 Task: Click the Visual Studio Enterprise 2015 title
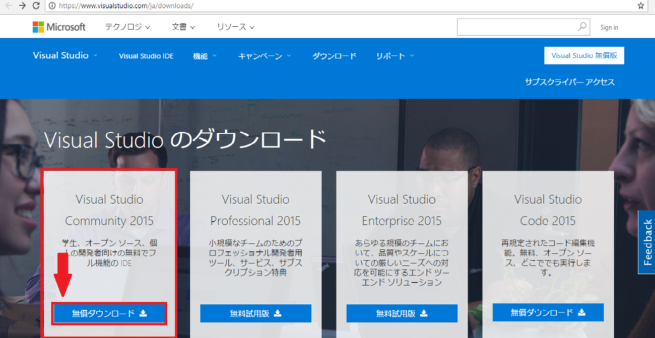tap(402, 210)
